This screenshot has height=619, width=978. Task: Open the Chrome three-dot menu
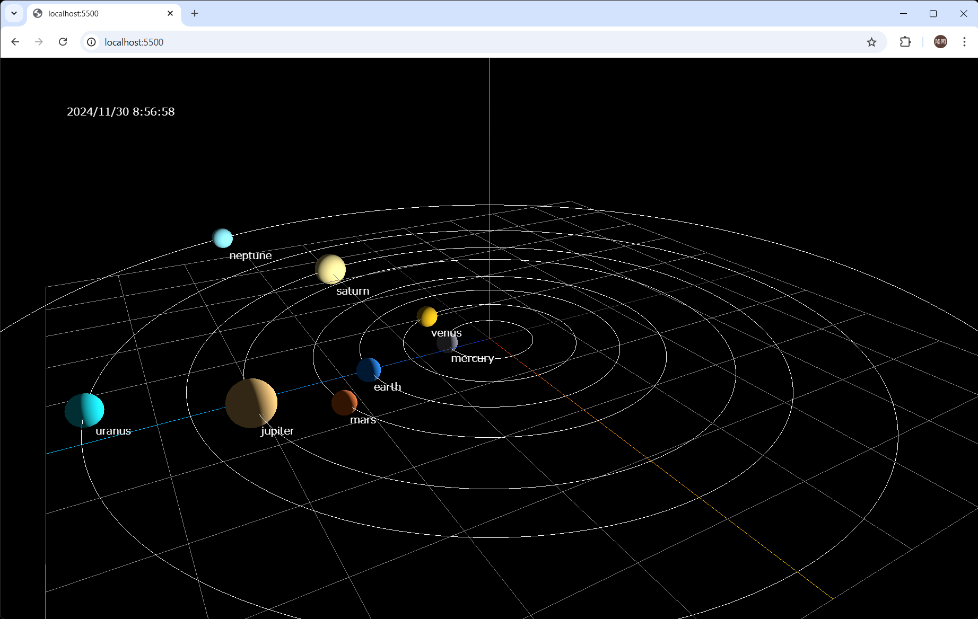(964, 42)
